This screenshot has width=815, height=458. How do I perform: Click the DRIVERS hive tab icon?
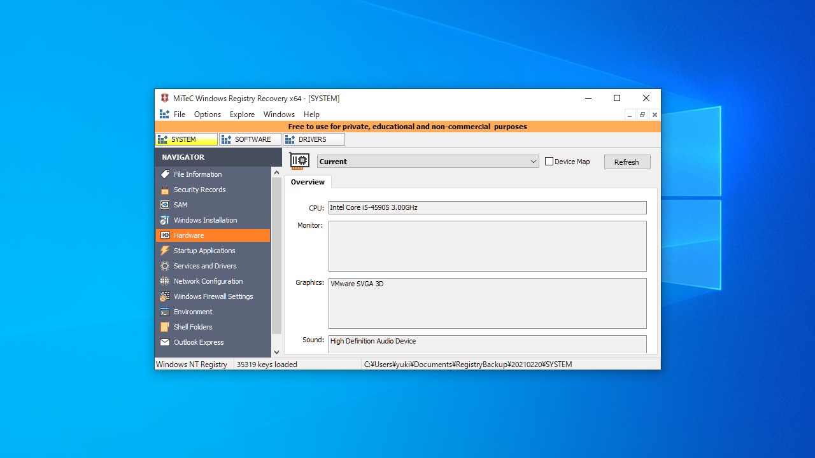pos(290,139)
